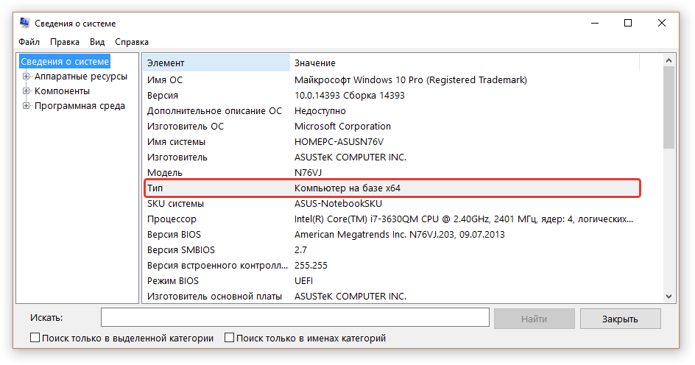The width and height of the screenshot is (695, 365).
Task: Open the Справка menu
Action: click(132, 42)
